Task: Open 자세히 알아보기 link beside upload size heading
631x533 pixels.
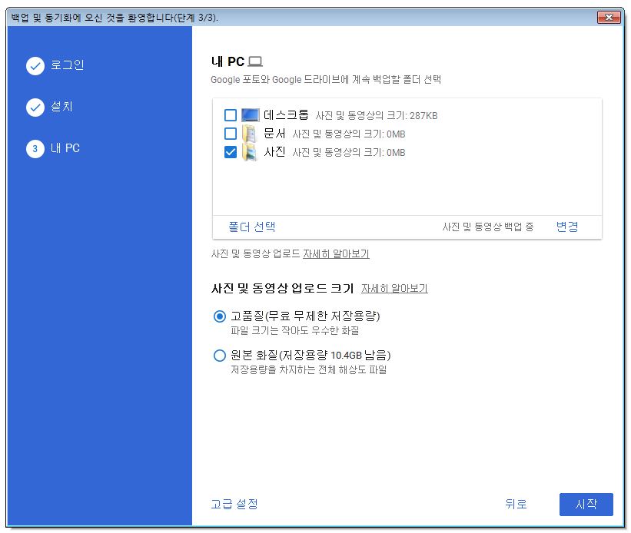Action: tap(394, 289)
